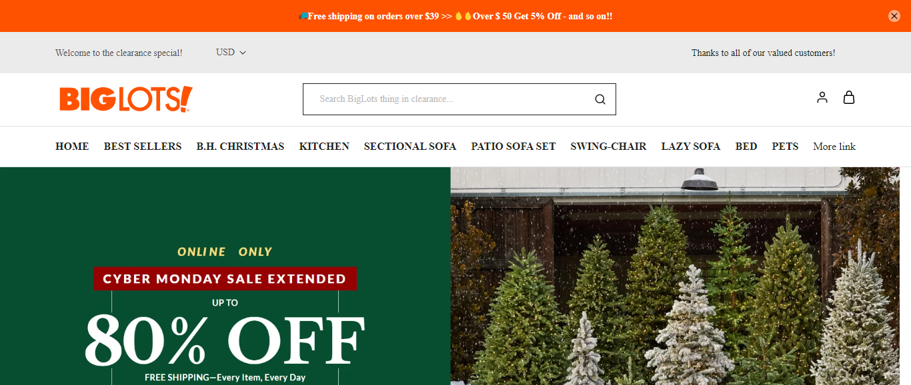Image resolution: width=911 pixels, height=385 pixels.
Task: Click the search magnifier icon
Action: pos(600,99)
